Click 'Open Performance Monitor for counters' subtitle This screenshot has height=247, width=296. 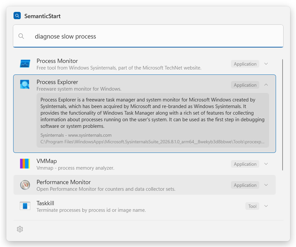[x=106, y=189]
